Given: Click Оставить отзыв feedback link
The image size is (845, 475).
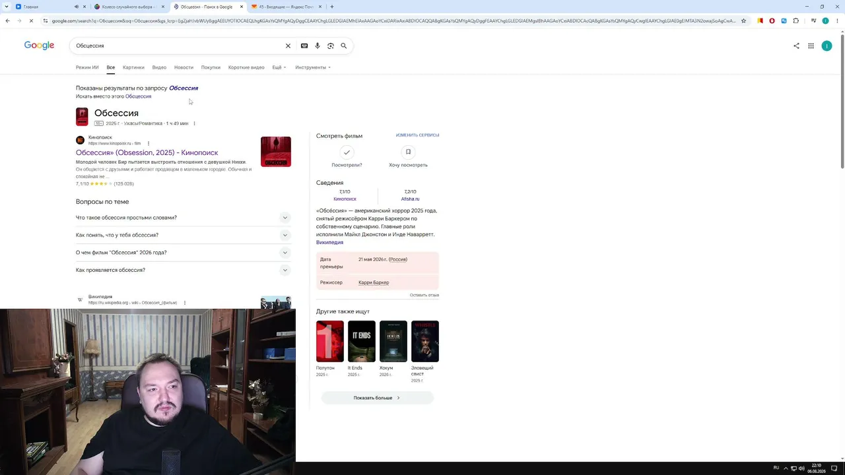Looking at the screenshot, I should pyautogui.click(x=424, y=295).
